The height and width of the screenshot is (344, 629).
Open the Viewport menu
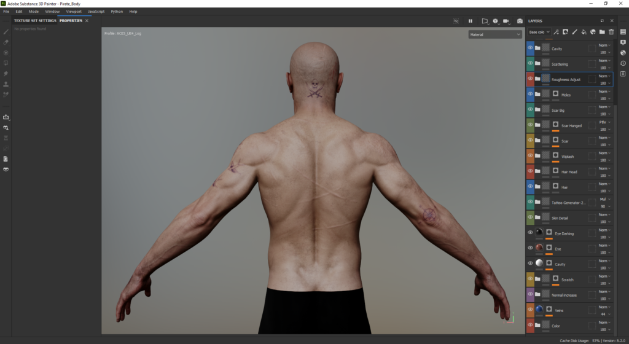click(x=74, y=12)
